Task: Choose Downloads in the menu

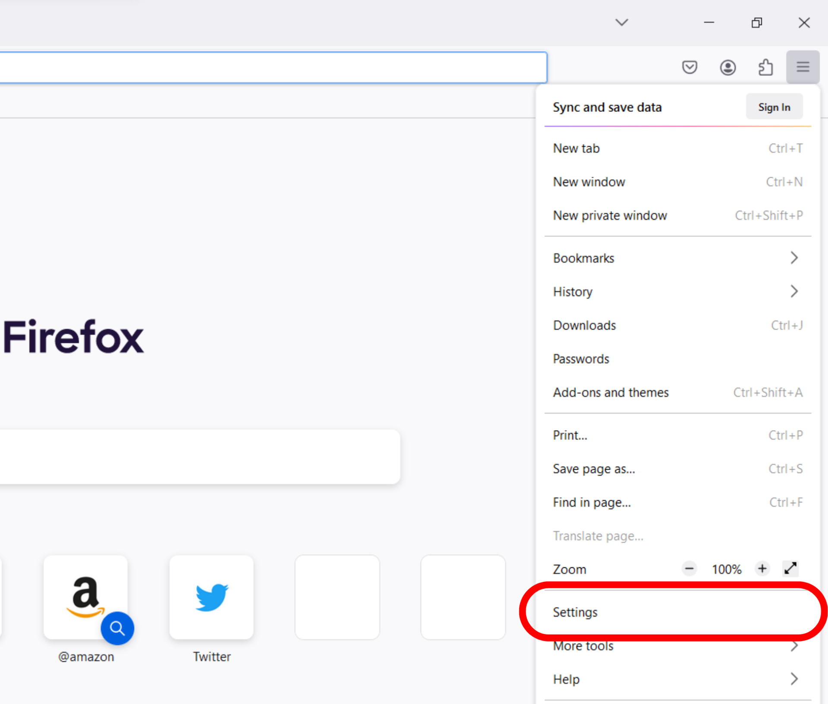Action: (584, 325)
